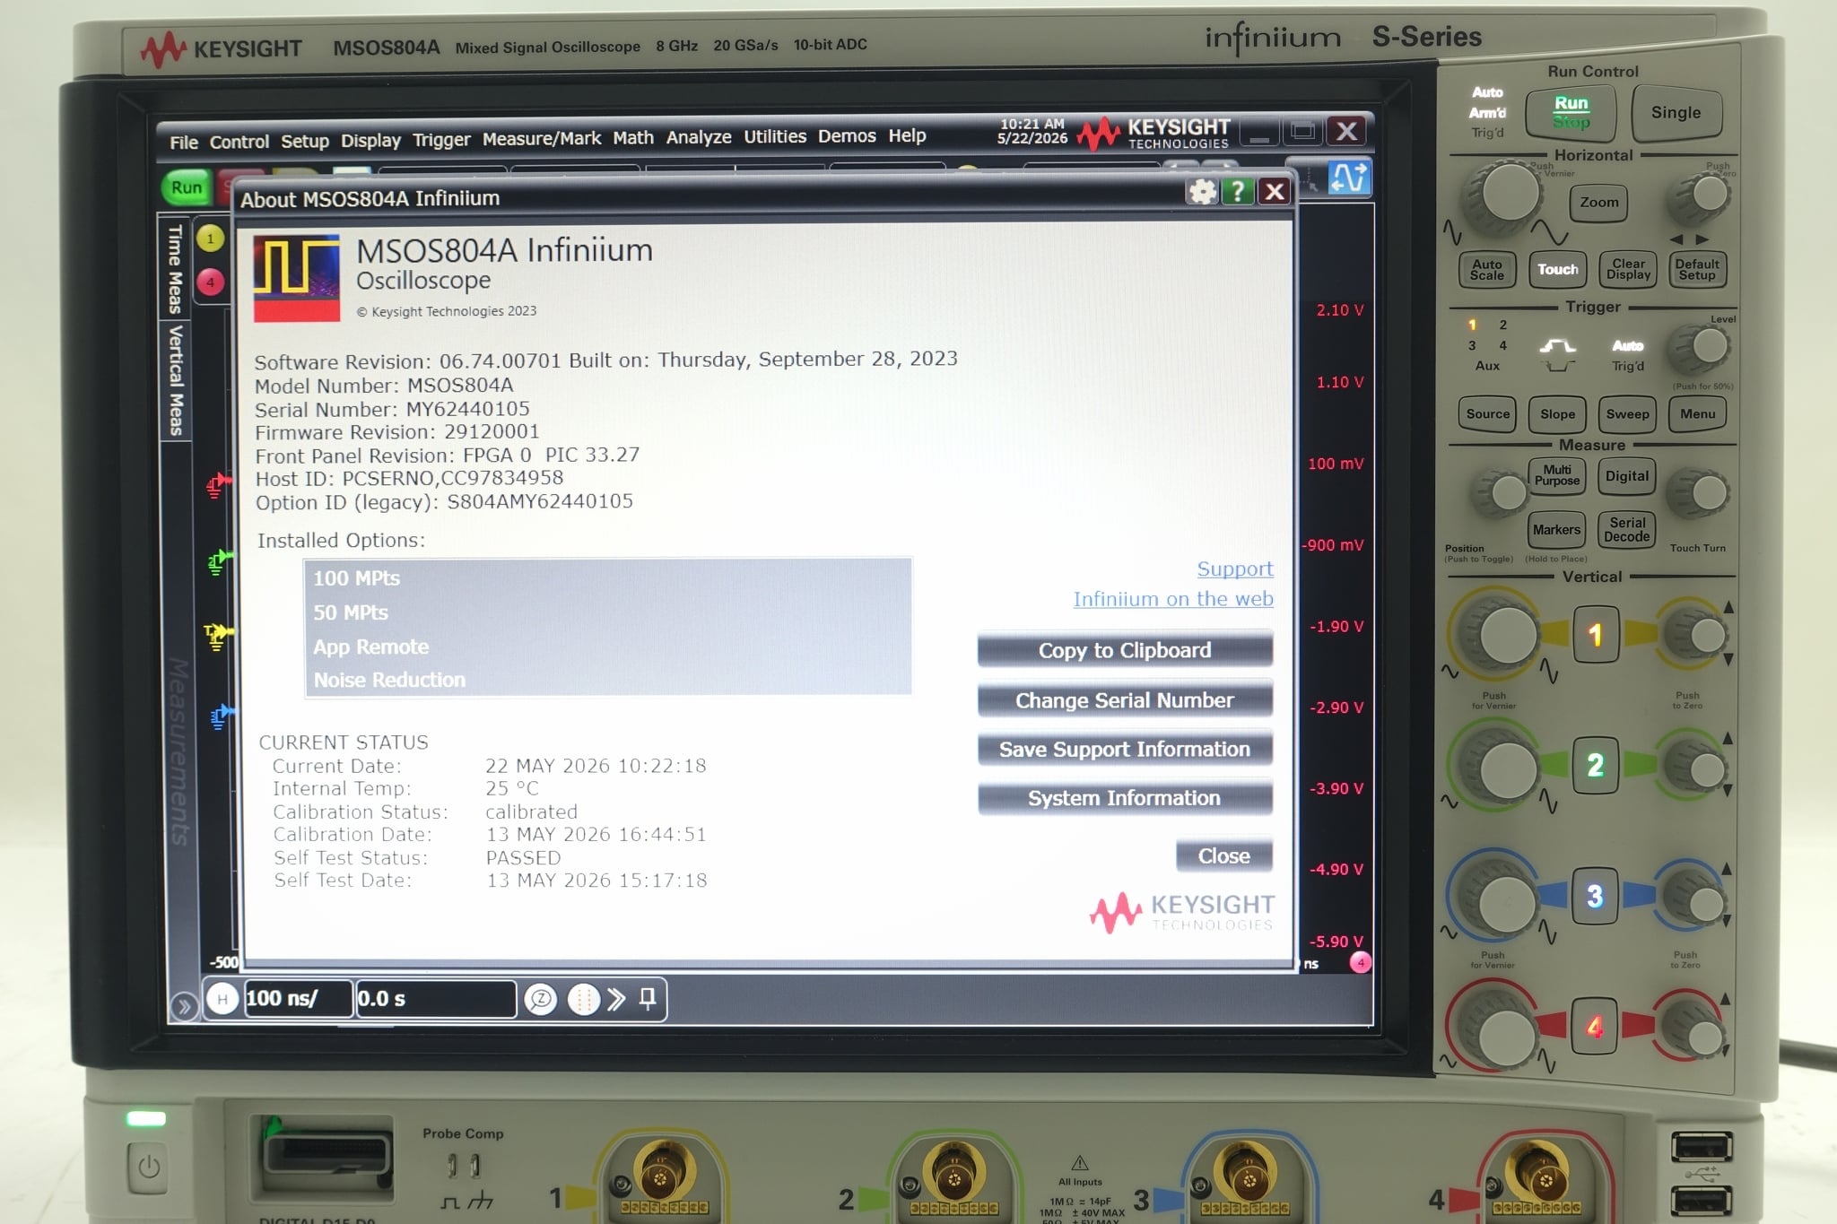Open the horizontal H settings button

[x=222, y=999]
